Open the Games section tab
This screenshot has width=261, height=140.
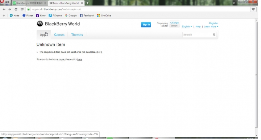pyautogui.click(x=59, y=35)
